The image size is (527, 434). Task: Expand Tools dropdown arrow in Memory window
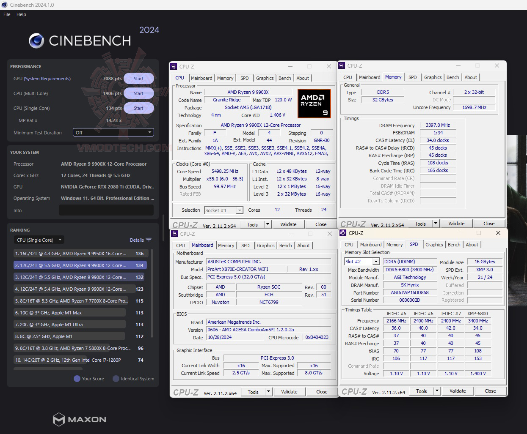point(436,224)
